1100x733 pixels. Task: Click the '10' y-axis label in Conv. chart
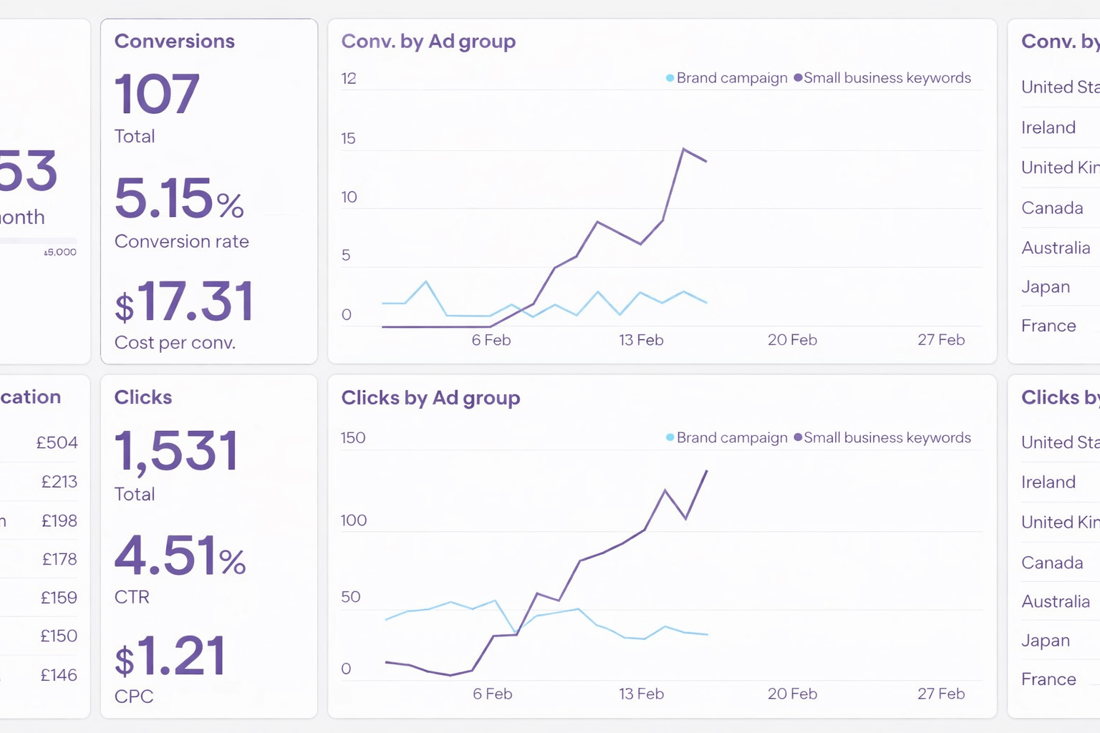tap(349, 197)
